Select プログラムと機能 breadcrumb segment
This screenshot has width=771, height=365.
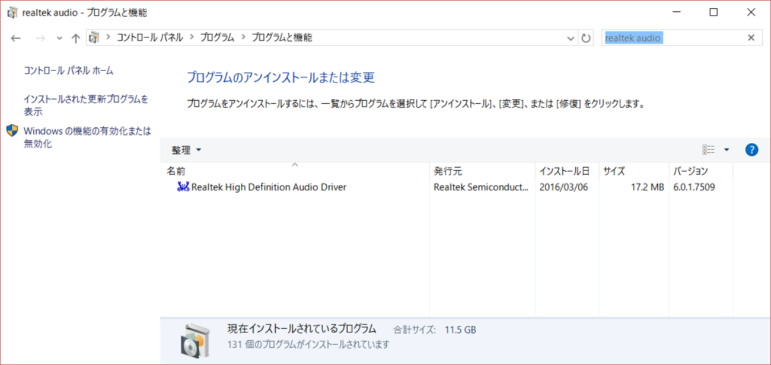click(x=282, y=37)
